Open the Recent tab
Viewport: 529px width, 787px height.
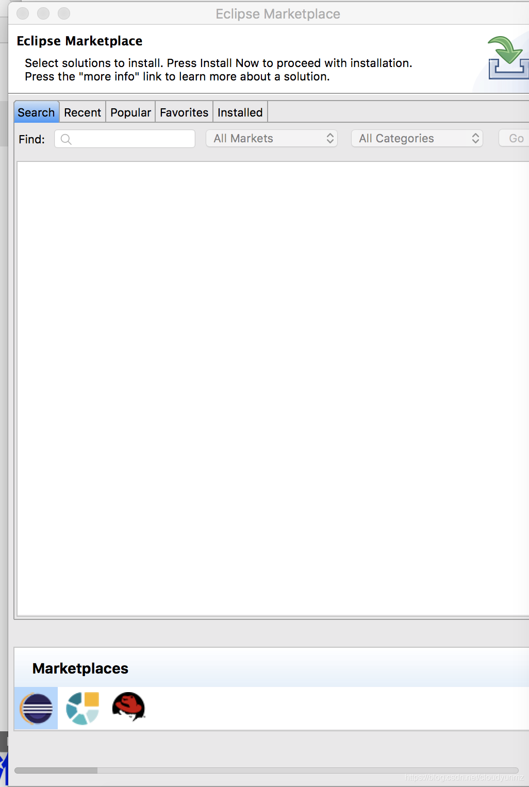click(82, 112)
